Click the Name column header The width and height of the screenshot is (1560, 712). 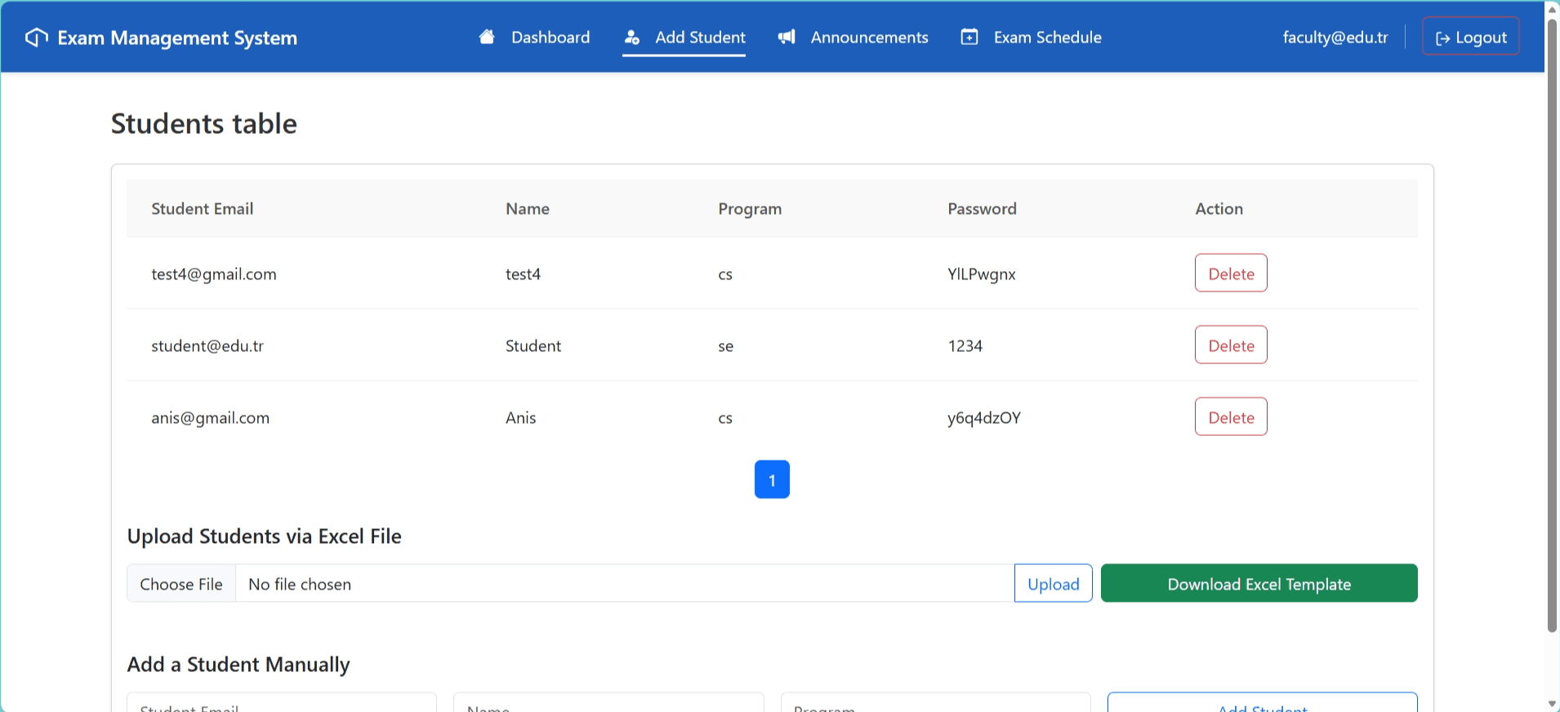point(528,209)
